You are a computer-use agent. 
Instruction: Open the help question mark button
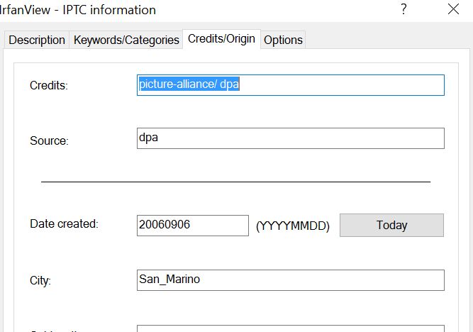tap(404, 9)
